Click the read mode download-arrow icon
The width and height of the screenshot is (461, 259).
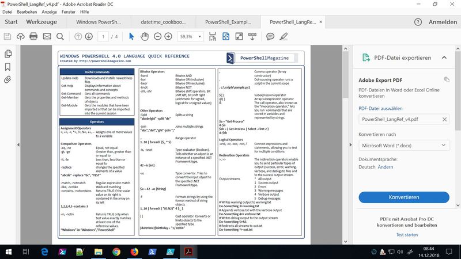point(252,36)
